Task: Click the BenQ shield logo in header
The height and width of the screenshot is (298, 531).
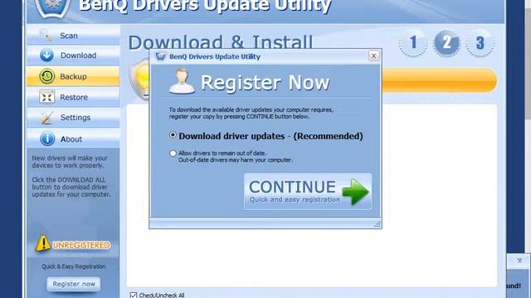Action: pos(52,7)
